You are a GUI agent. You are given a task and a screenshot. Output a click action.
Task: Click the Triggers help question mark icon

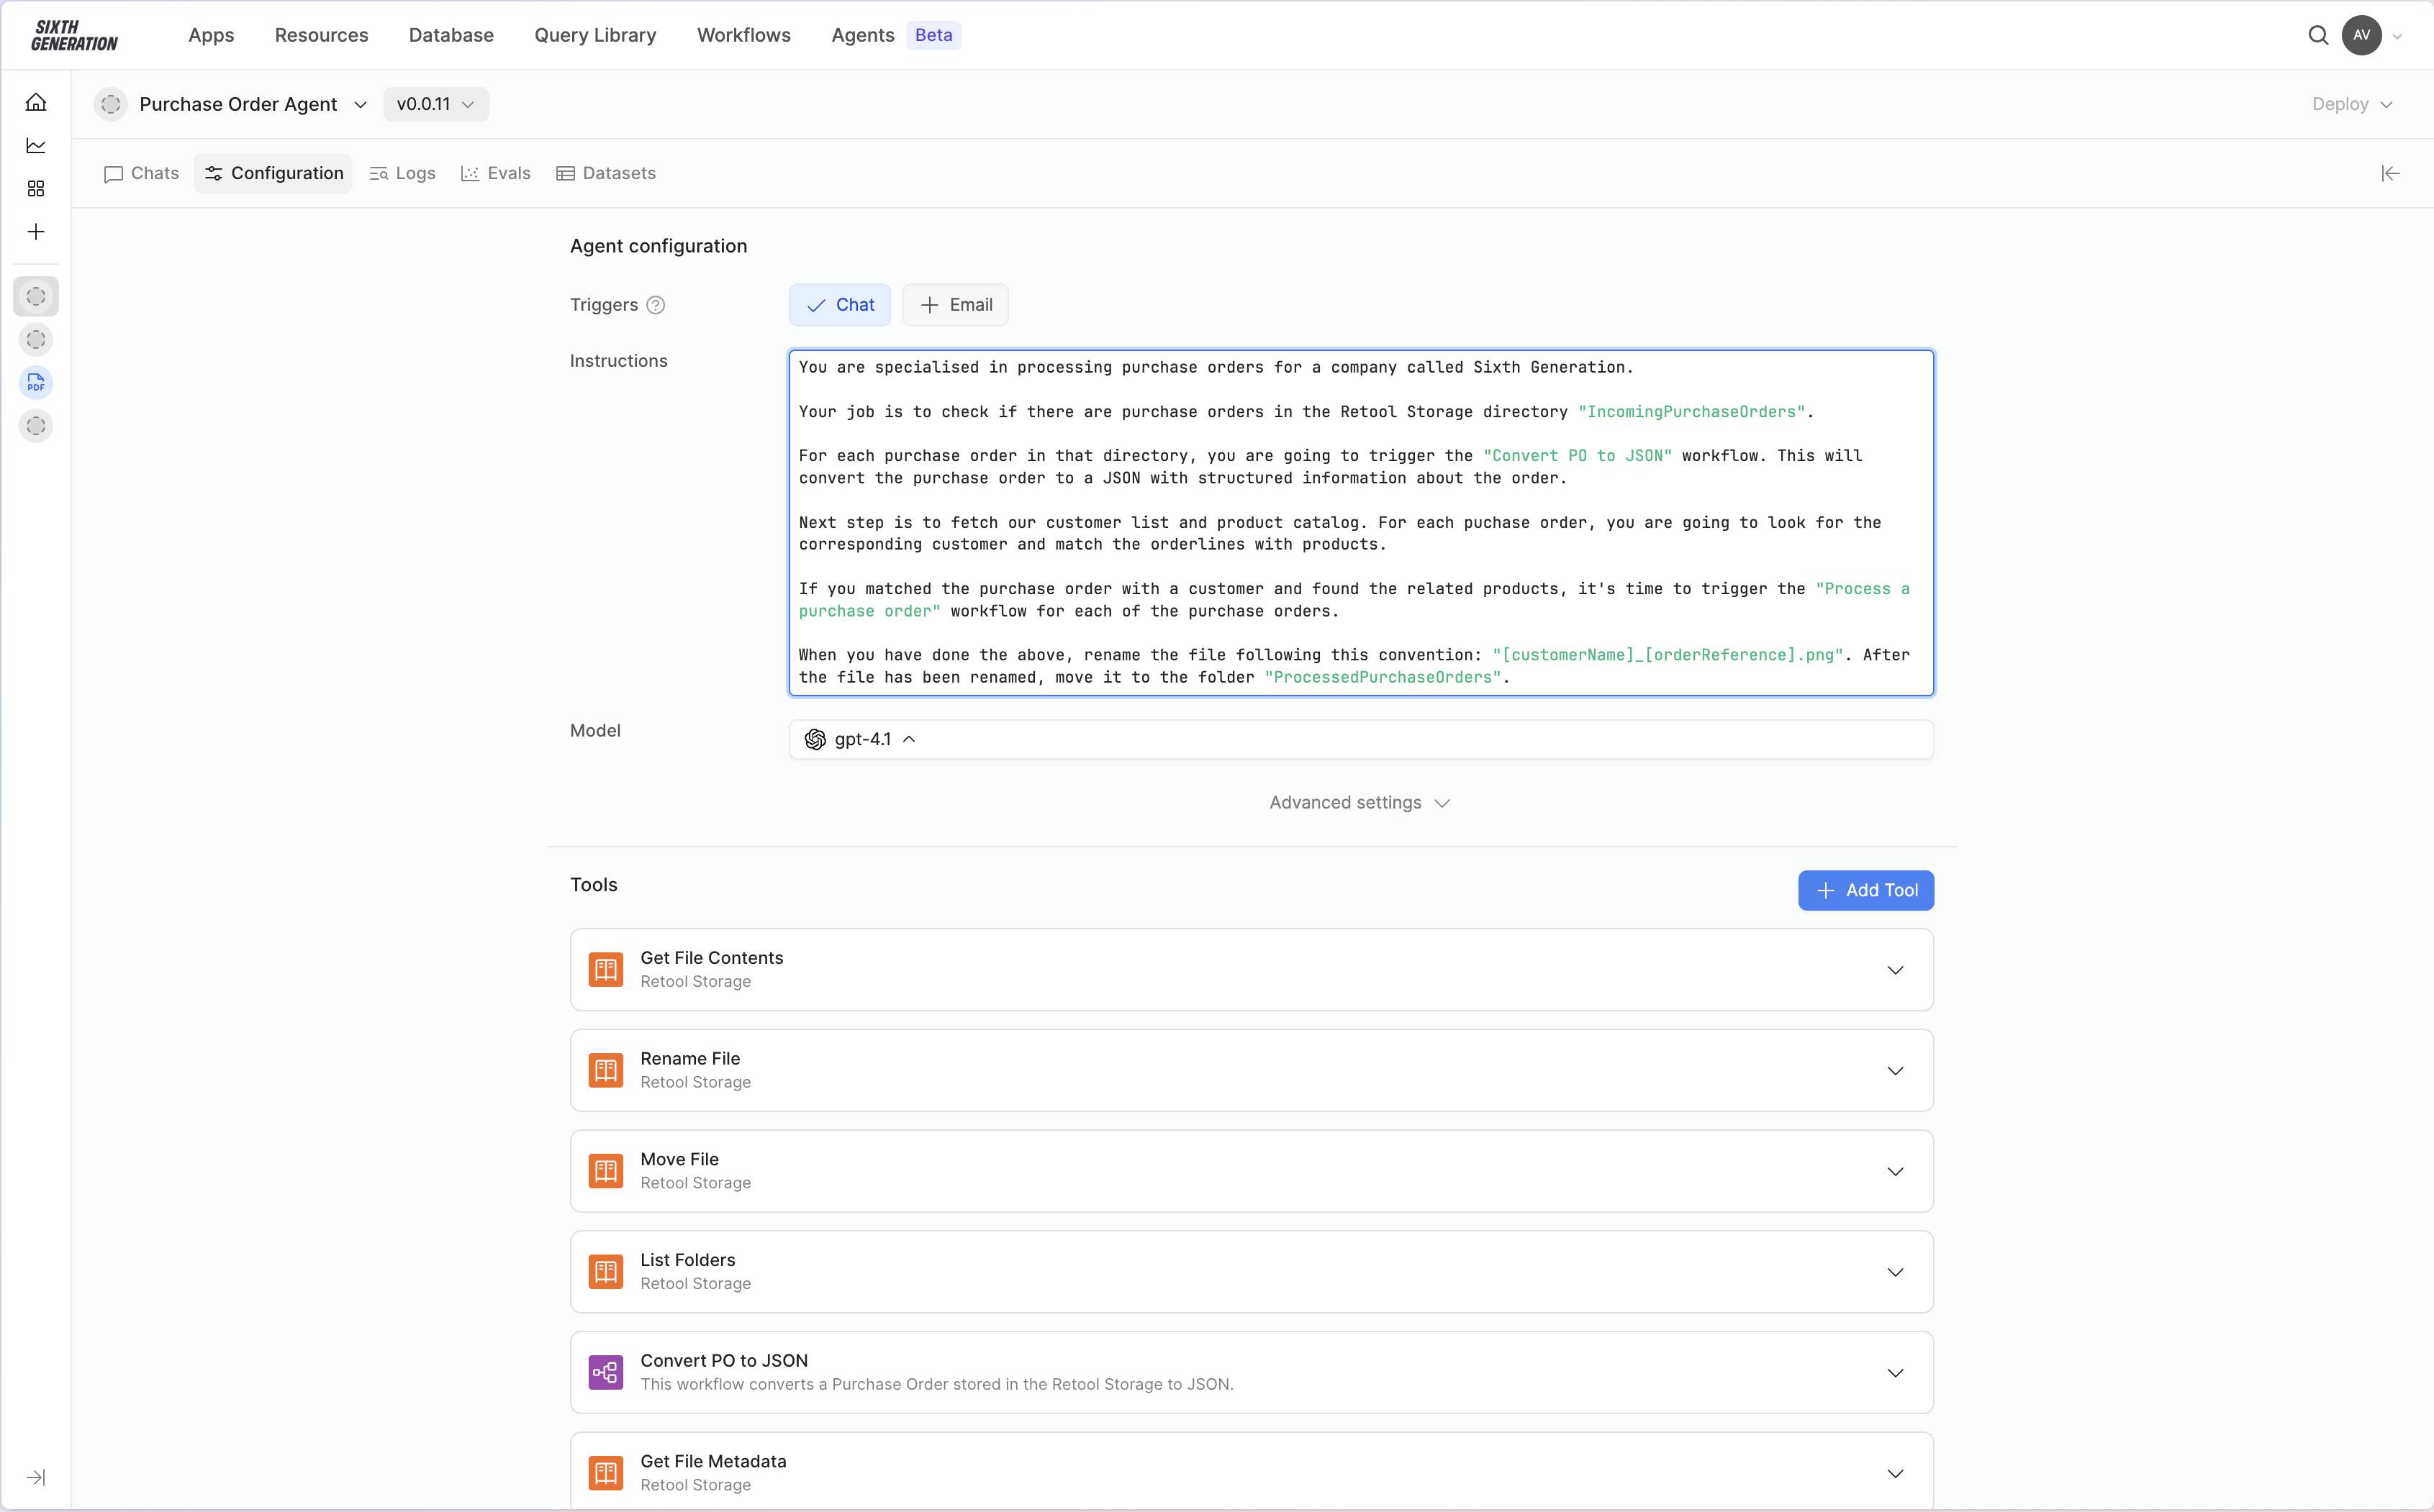pyautogui.click(x=655, y=305)
